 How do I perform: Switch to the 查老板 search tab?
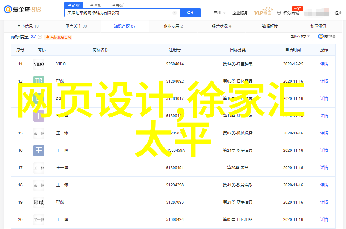(96, 5)
